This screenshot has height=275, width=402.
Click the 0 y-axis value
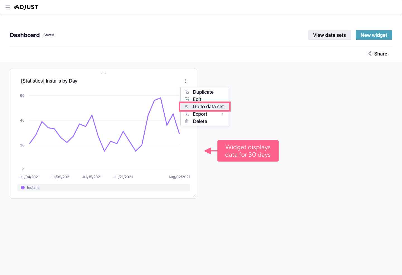(23, 170)
